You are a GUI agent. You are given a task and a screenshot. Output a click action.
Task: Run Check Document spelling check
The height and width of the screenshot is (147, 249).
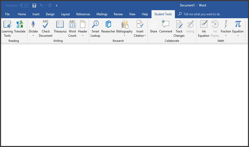click(46, 29)
